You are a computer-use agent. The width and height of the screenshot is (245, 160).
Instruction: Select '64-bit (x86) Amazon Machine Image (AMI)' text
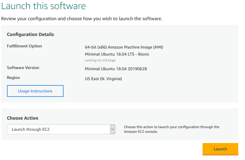pyautogui.click(x=124, y=47)
